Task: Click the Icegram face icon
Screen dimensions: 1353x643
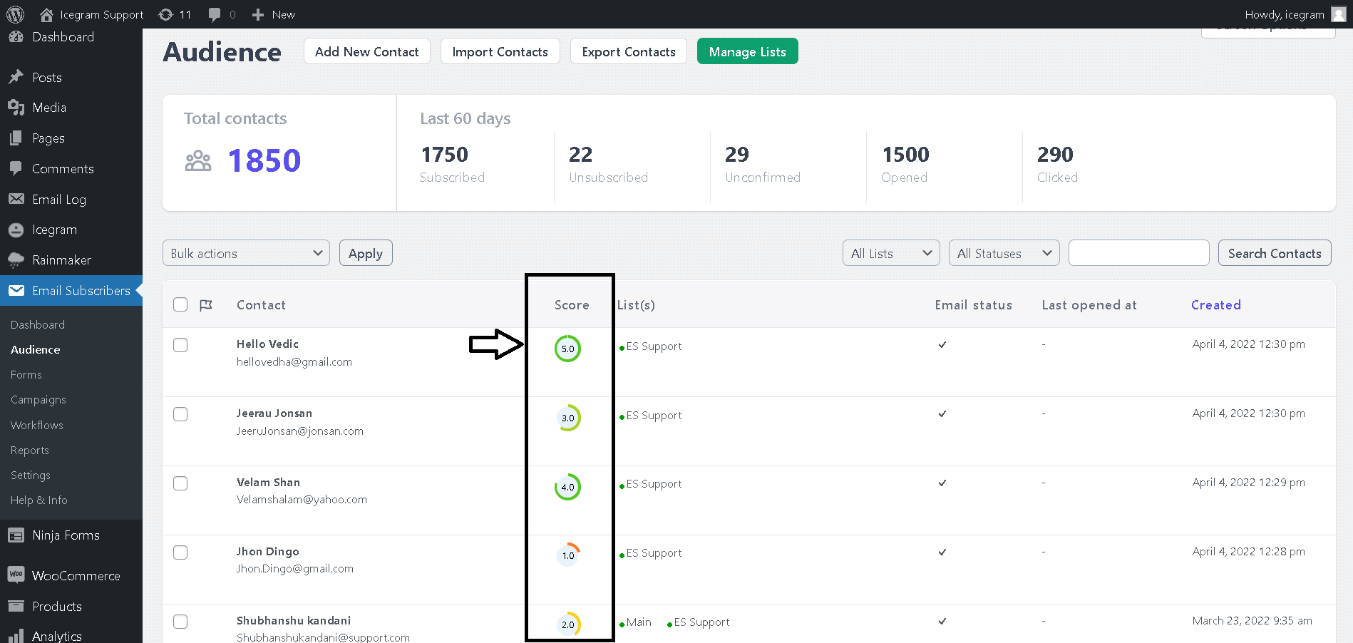Action: tap(16, 230)
